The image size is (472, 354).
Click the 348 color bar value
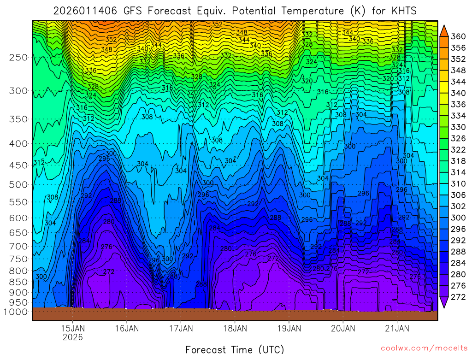point(458,71)
